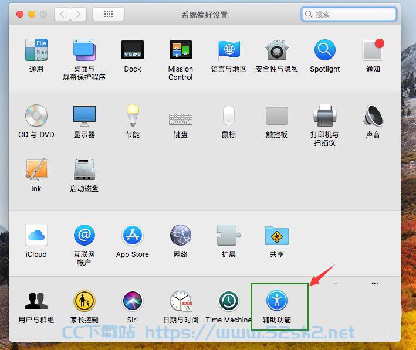Go forward with the right arrow button
The width and height of the screenshot is (416, 350).
78,14
